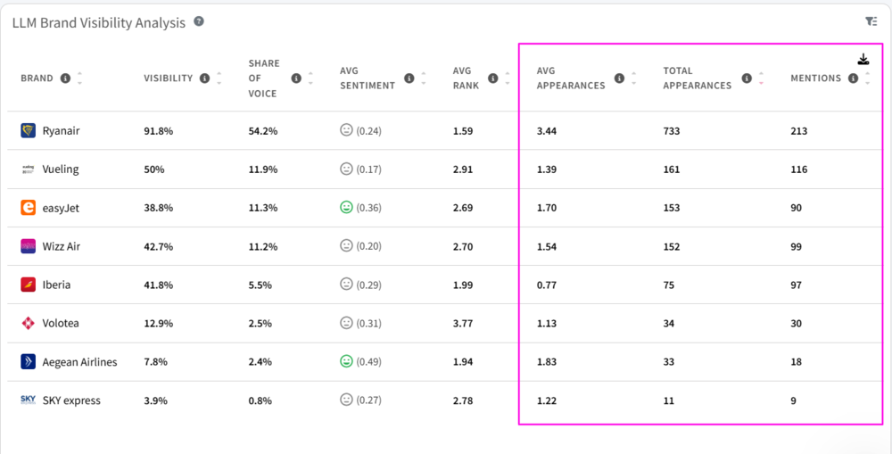Viewport: 892px width, 454px height.
Task: Click the SHARE OF VOICE header label
Action: point(264,78)
